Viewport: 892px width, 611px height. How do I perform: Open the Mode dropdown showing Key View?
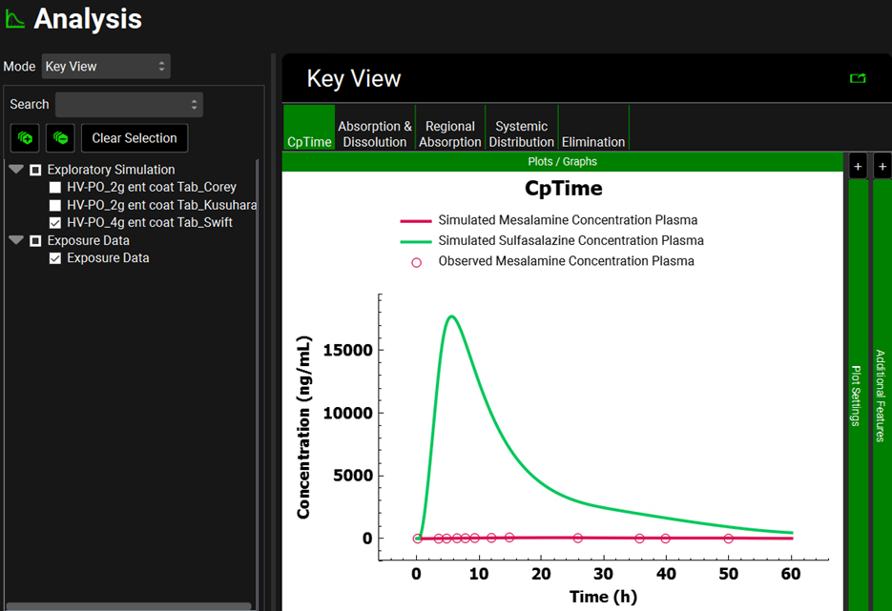pos(106,67)
